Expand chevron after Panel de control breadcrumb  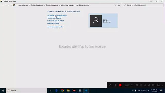coord(29,5)
